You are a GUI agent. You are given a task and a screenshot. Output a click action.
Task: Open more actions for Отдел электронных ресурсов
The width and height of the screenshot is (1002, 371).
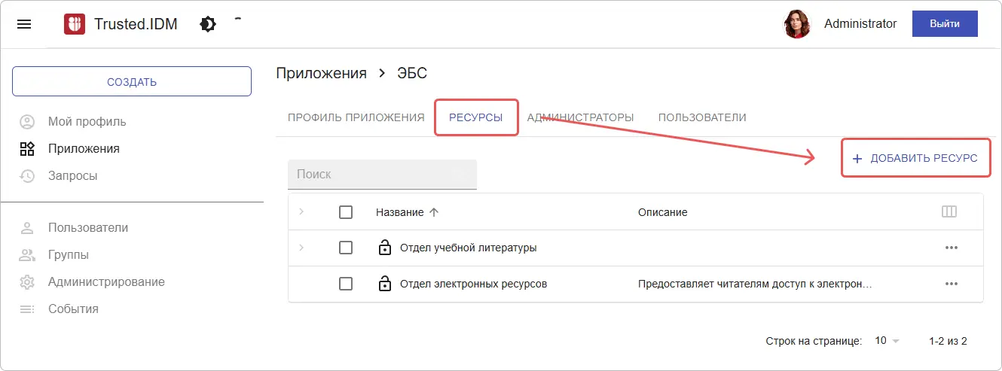pyautogui.click(x=951, y=284)
